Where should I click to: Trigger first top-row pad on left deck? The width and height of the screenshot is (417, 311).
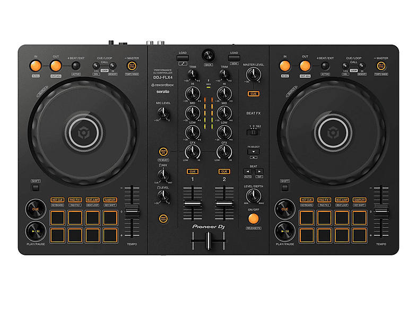click(x=57, y=218)
